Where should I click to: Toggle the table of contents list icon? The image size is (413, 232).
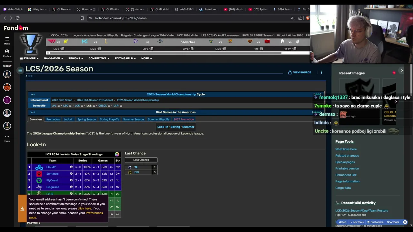click(20, 70)
